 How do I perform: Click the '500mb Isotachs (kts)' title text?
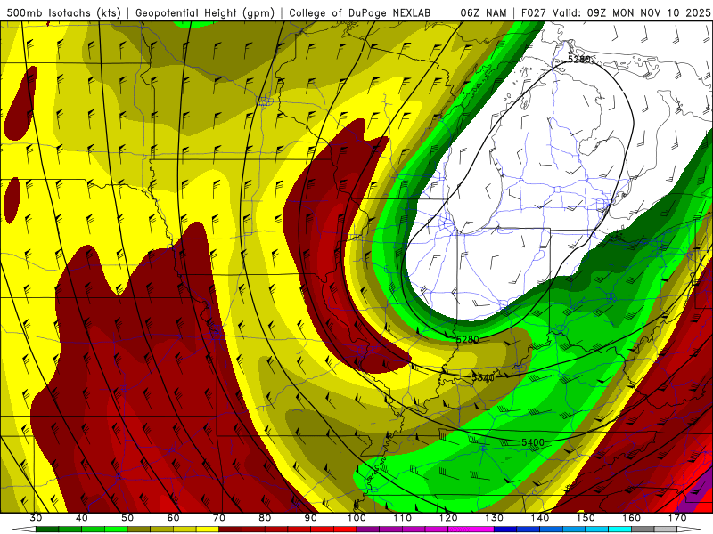(64, 12)
